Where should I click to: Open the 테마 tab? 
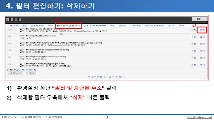[182, 26]
